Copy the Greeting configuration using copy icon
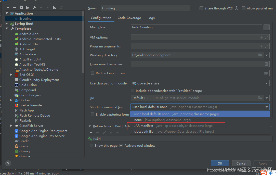 (x=21, y=7)
